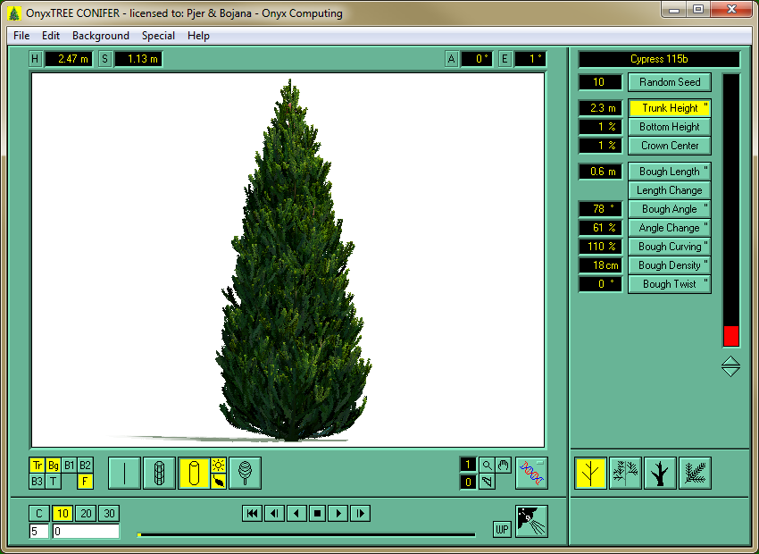
Task: Open the File menu
Action: coord(21,36)
